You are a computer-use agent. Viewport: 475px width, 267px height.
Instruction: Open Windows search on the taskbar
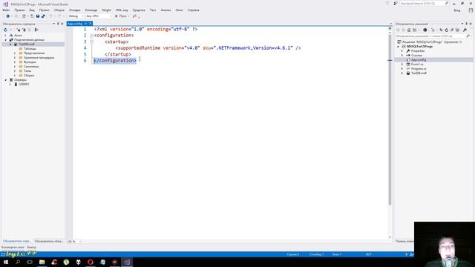click(x=18, y=262)
